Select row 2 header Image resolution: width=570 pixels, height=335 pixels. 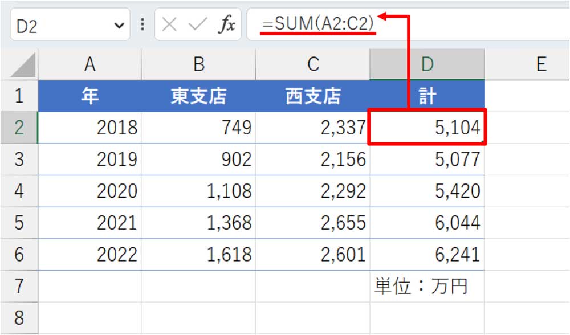click(19, 128)
